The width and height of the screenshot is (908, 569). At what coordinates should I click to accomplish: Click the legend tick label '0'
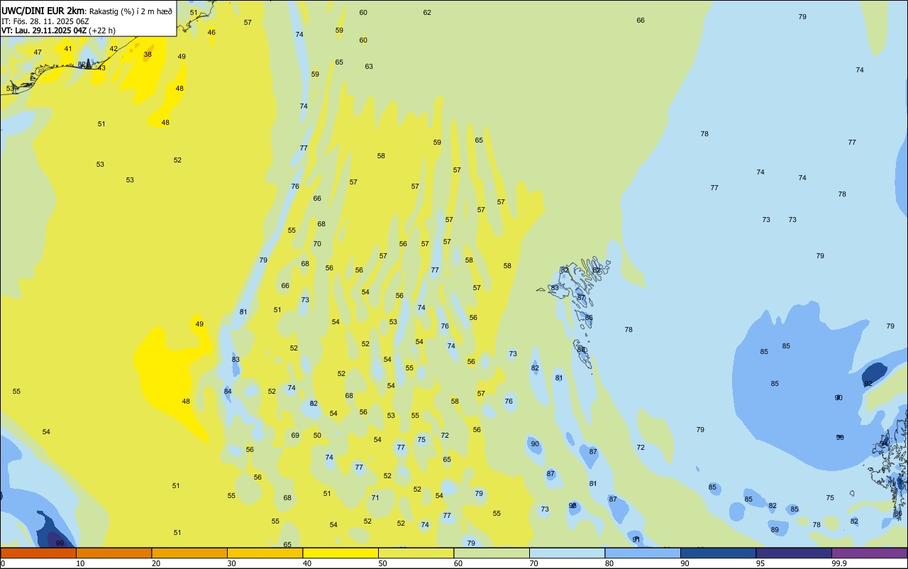[3, 563]
